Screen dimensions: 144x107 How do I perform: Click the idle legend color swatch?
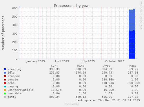click(x=5, y=73)
